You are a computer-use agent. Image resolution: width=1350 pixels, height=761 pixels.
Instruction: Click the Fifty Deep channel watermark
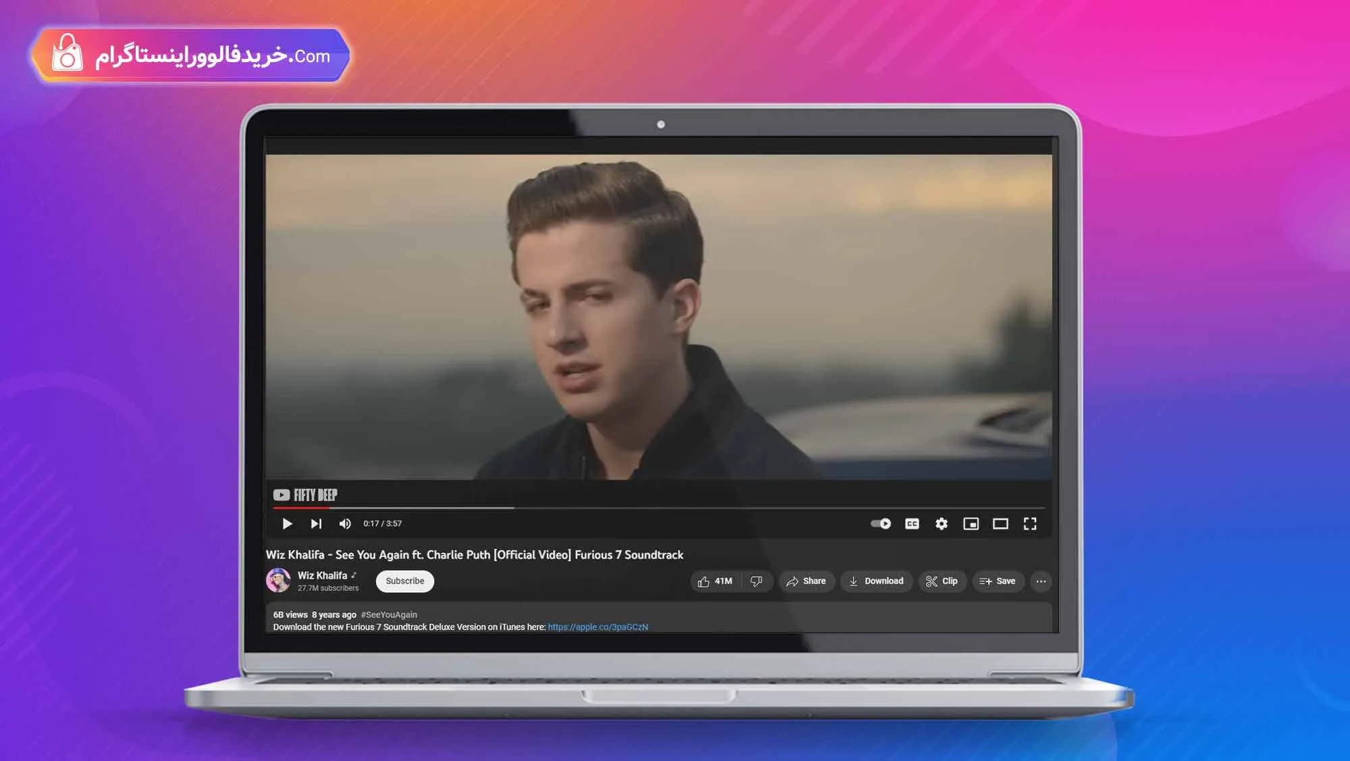pyautogui.click(x=305, y=495)
